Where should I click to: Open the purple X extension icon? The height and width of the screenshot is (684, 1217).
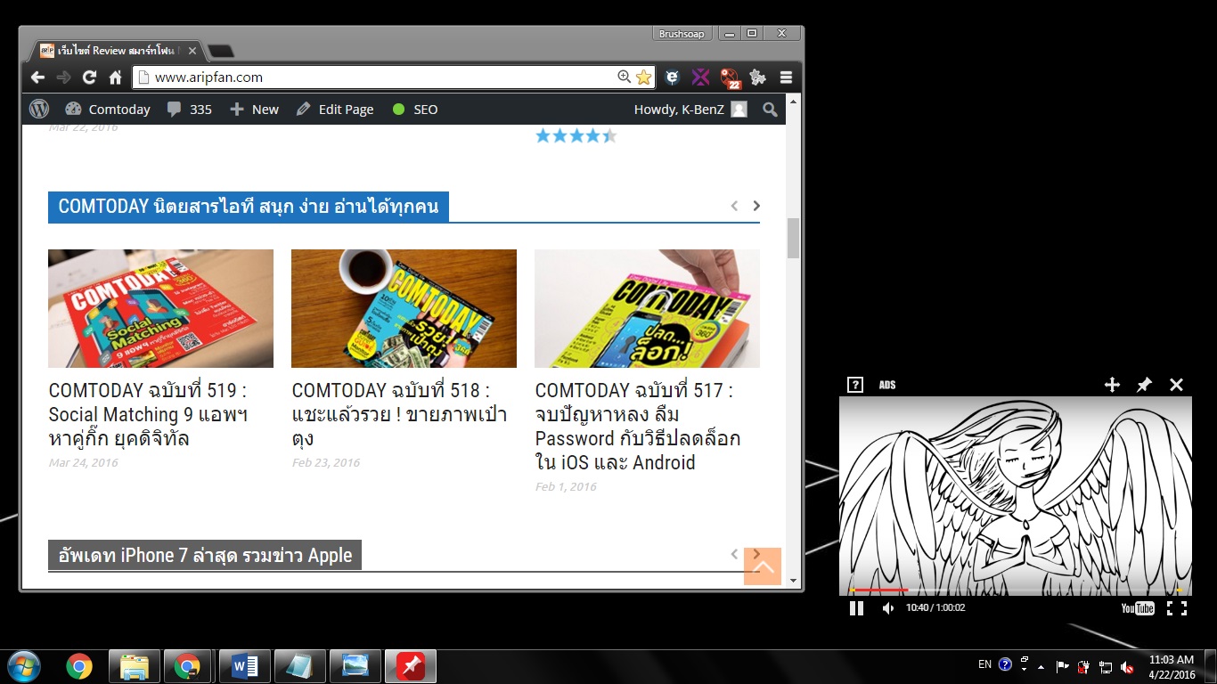(x=701, y=77)
